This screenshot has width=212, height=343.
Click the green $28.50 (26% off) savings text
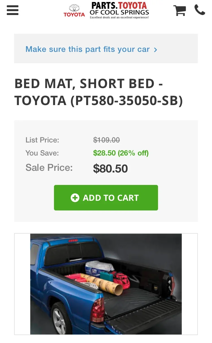tap(121, 153)
